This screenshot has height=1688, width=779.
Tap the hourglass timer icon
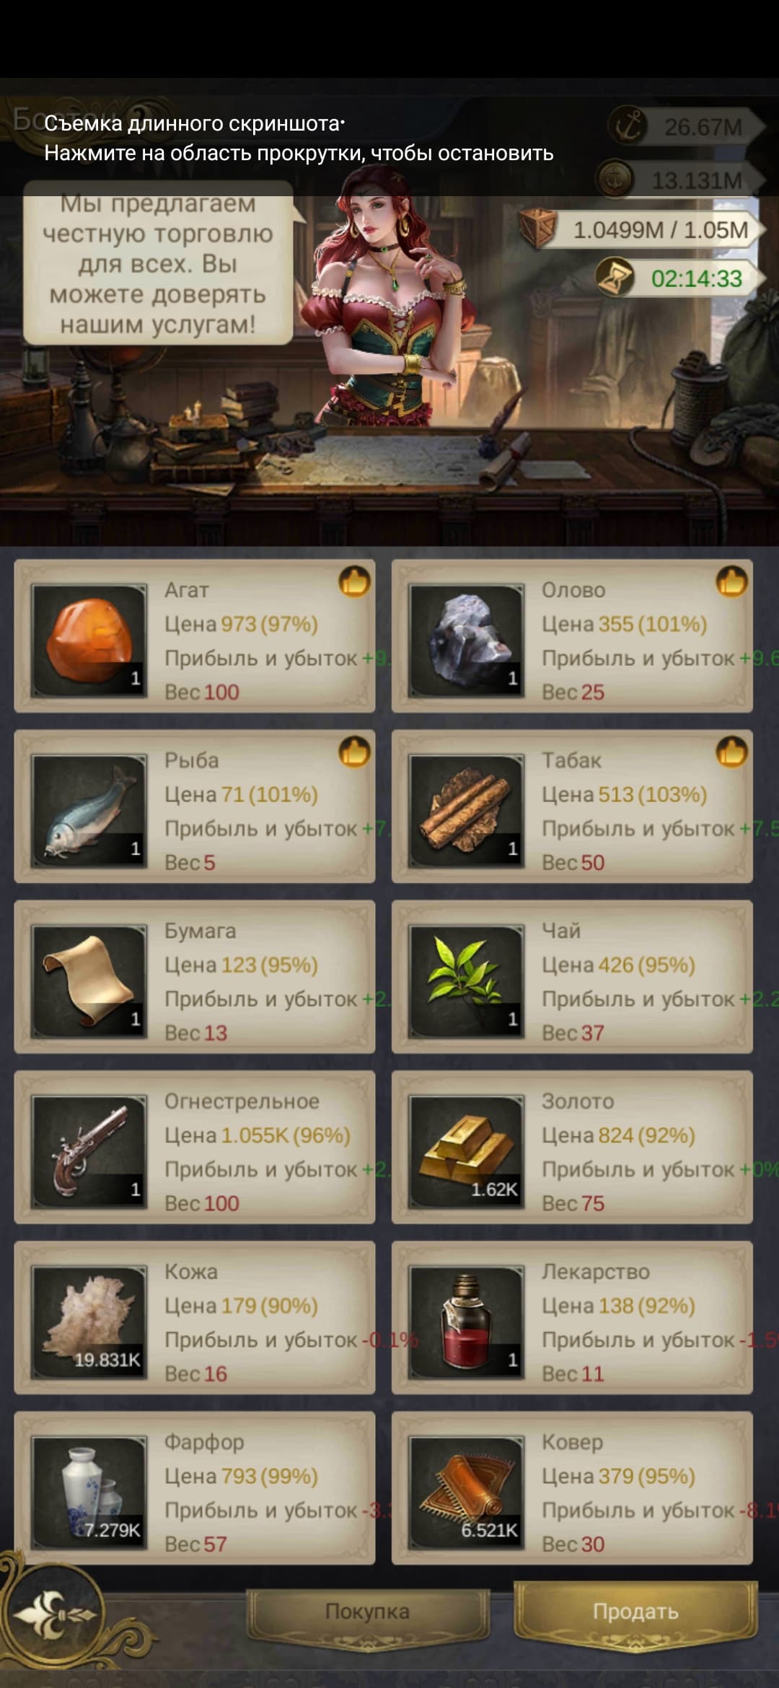tap(614, 278)
